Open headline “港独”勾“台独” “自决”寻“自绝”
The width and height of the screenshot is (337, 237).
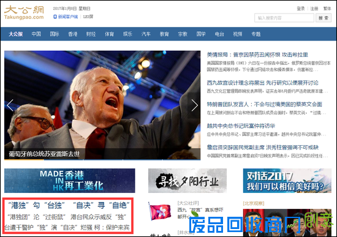click(69, 205)
